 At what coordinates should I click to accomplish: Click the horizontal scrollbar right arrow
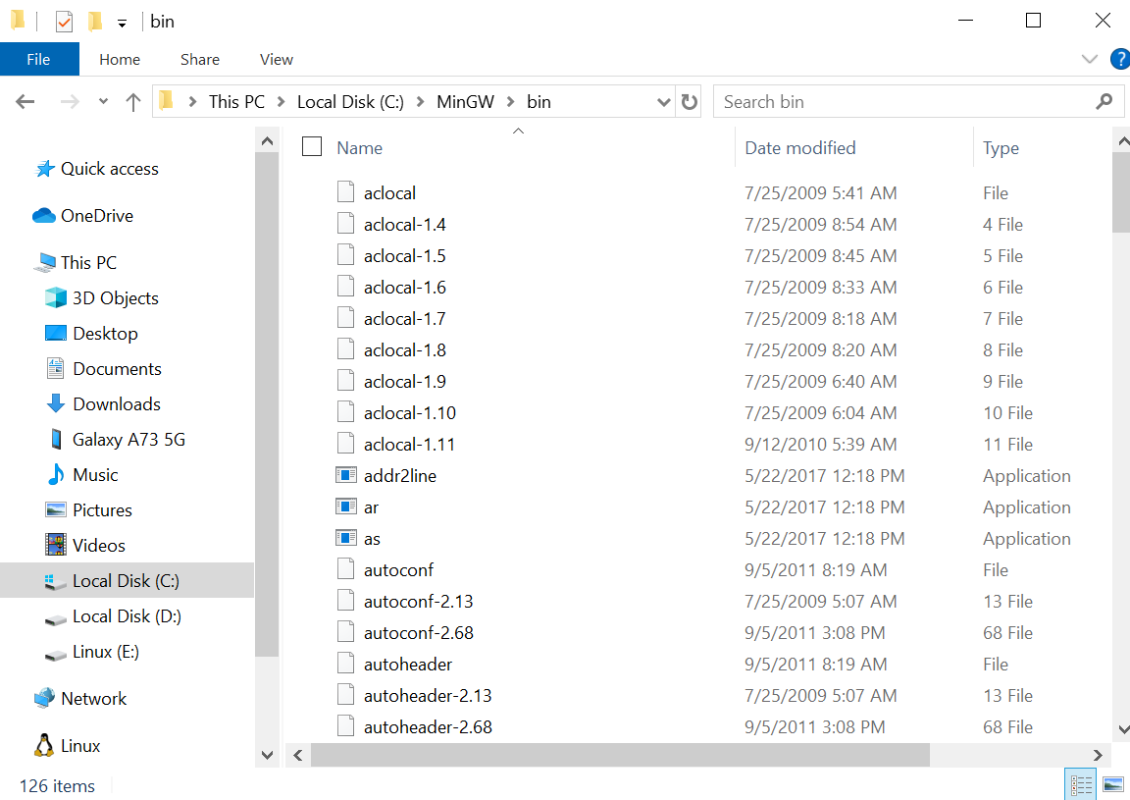point(1098,755)
